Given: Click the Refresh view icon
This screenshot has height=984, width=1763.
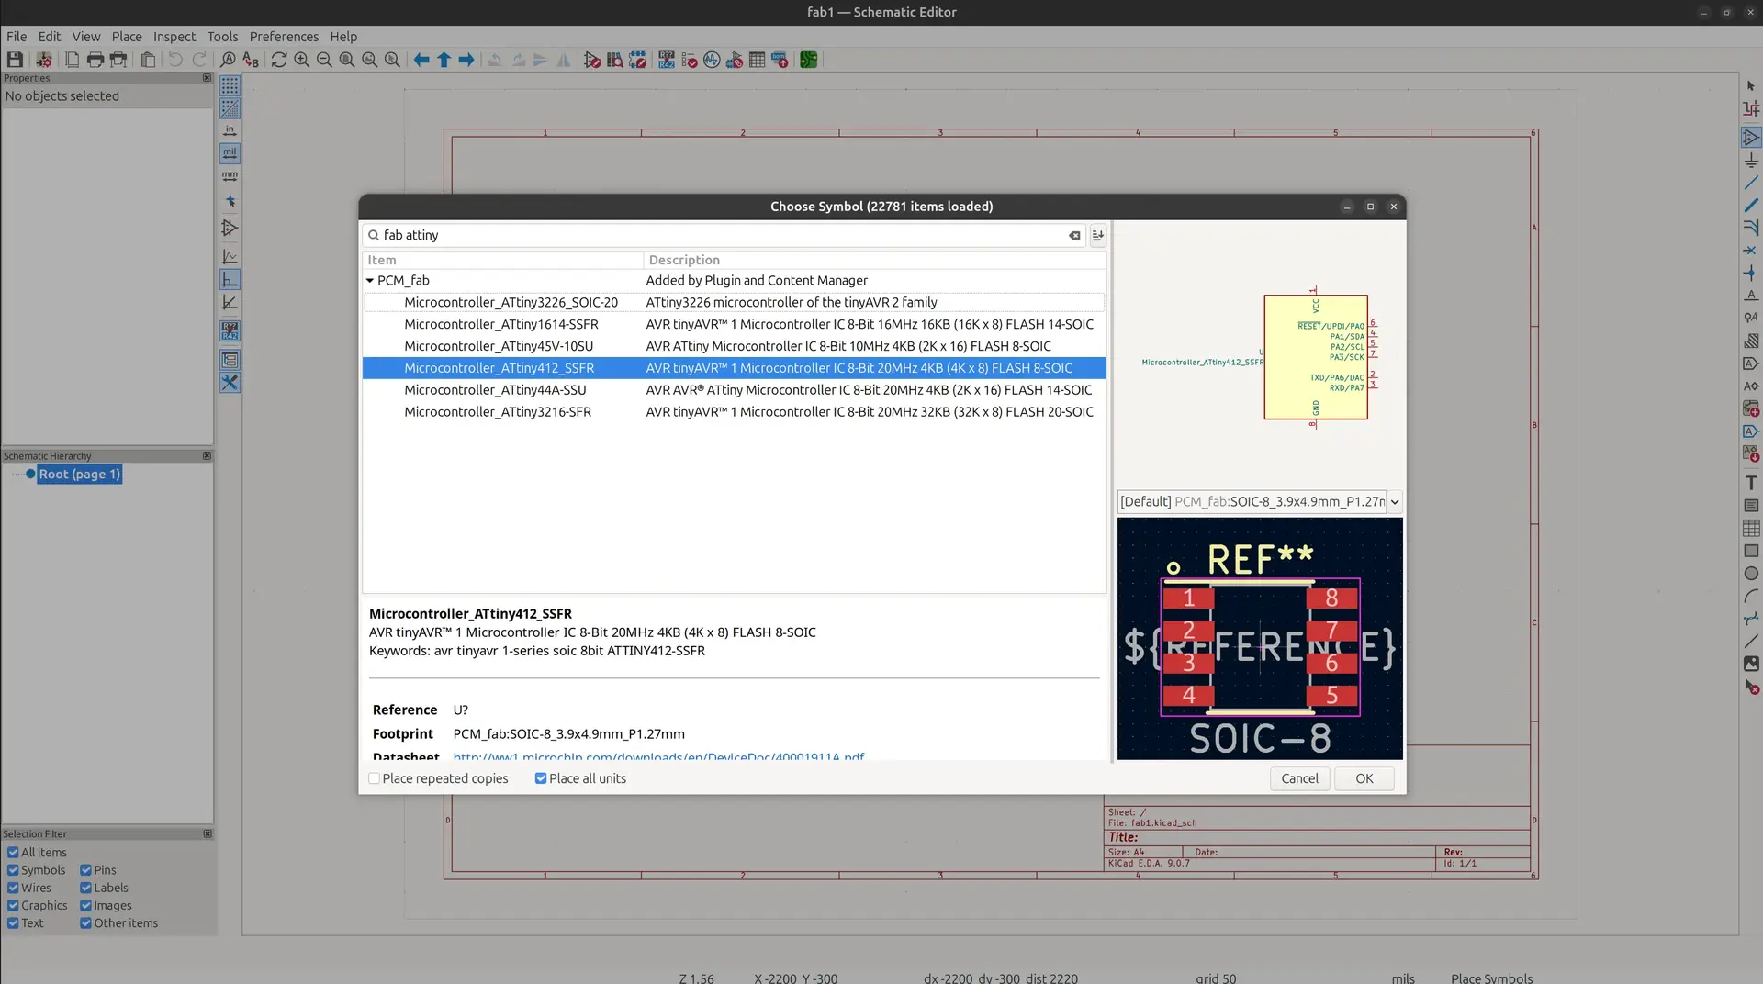Looking at the screenshot, I should pyautogui.click(x=279, y=60).
